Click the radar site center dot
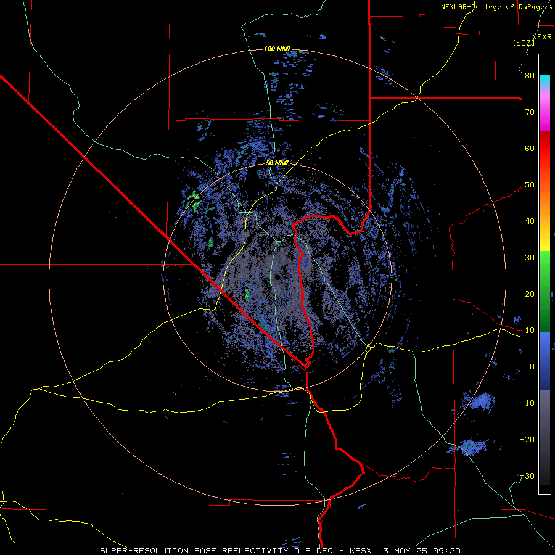Screen dimensions: 555x555 278,277
